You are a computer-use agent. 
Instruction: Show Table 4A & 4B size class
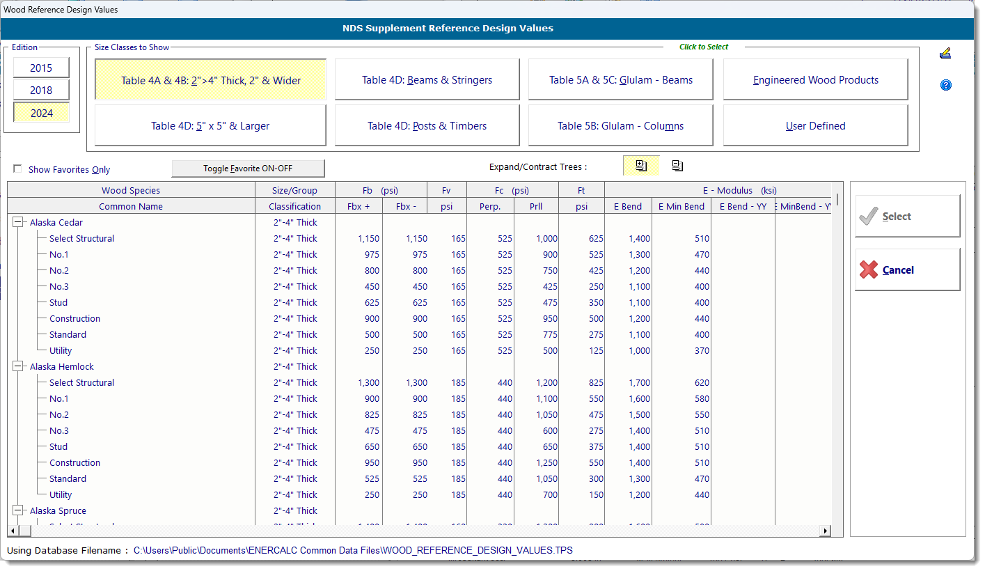click(x=210, y=80)
